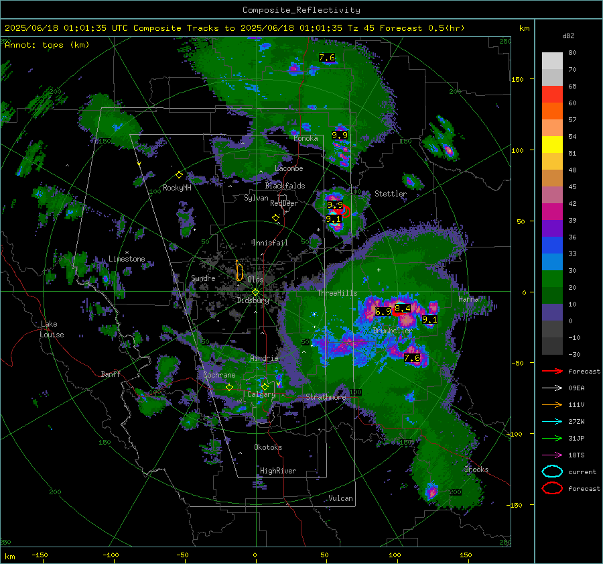Select the yellow diamond marker below RedDeer
The height and width of the screenshot is (564, 603).
click(275, 218)
